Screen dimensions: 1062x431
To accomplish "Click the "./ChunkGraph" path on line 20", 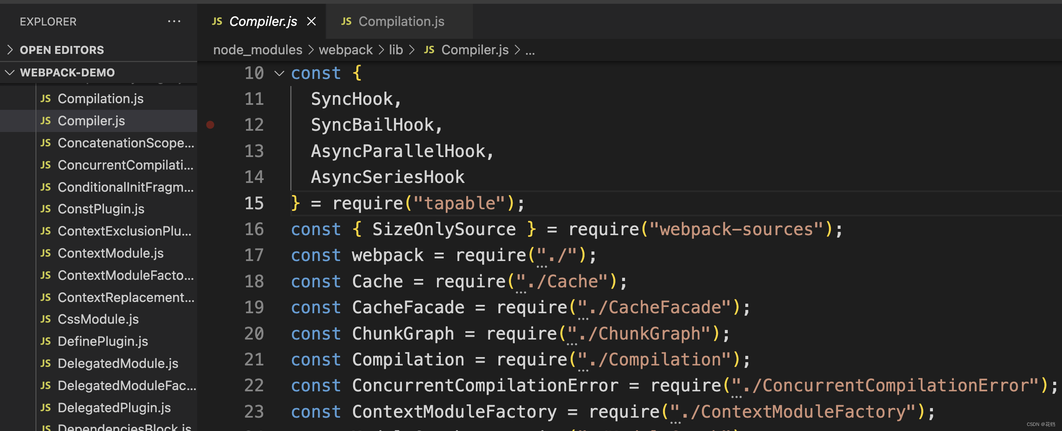I will (639, 334).
